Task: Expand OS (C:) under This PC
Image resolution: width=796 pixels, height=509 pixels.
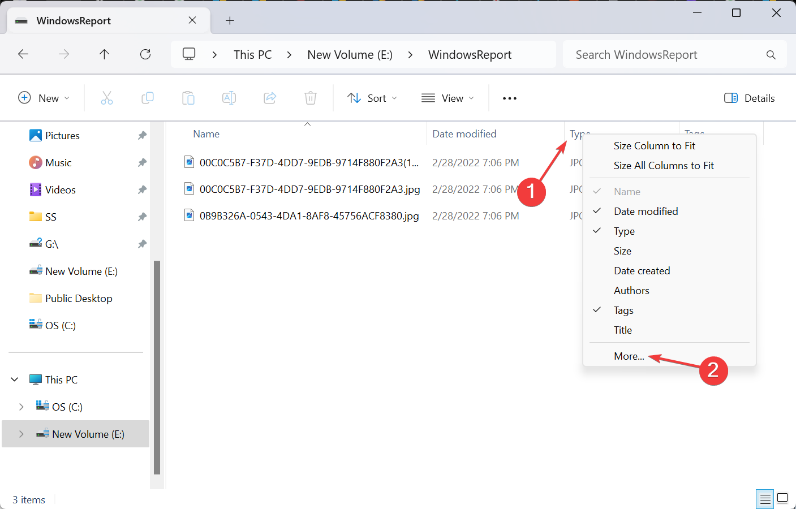Action: pyautogui.click(x=21, y=407)
